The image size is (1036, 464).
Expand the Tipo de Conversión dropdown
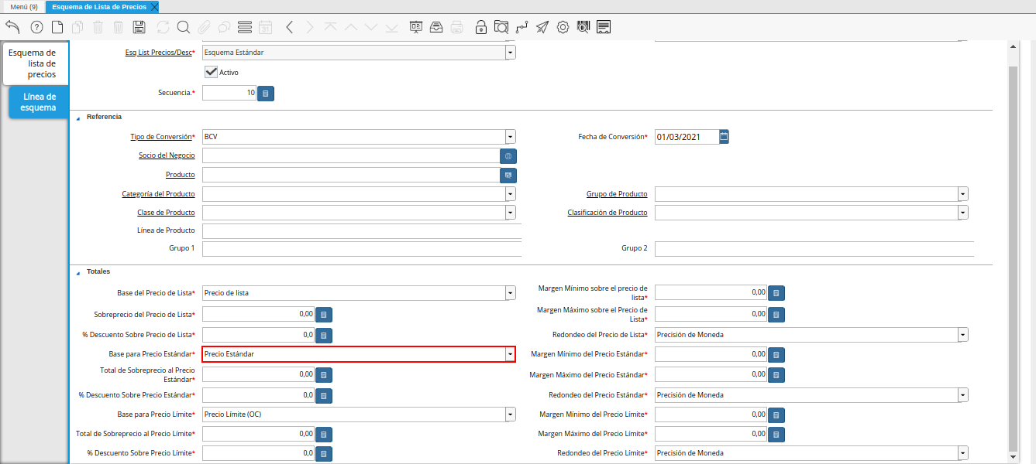[x=510, y=137]
